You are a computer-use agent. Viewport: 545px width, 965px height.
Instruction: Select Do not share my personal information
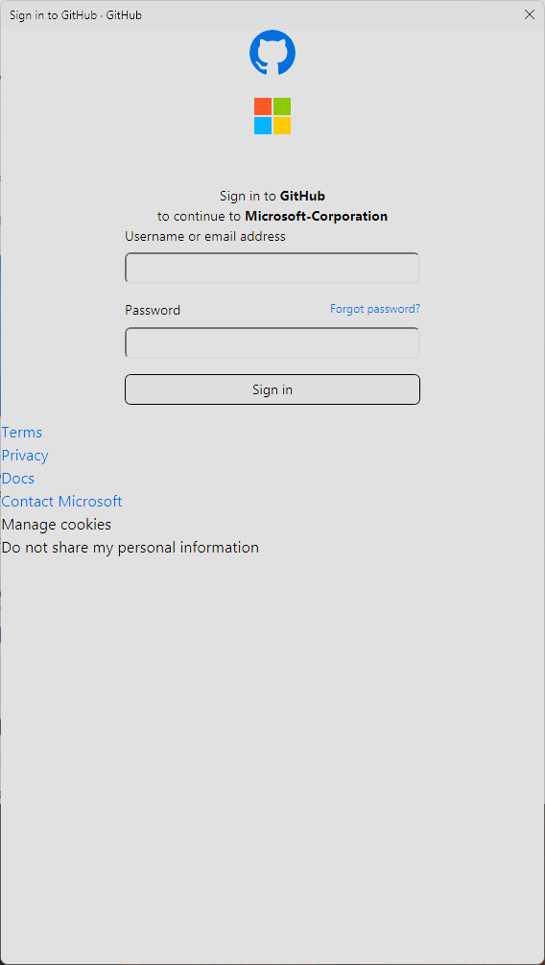[130, 548]
